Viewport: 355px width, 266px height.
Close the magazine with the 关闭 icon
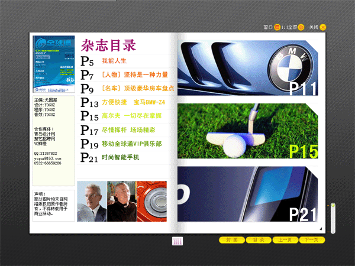pos(323,27)
